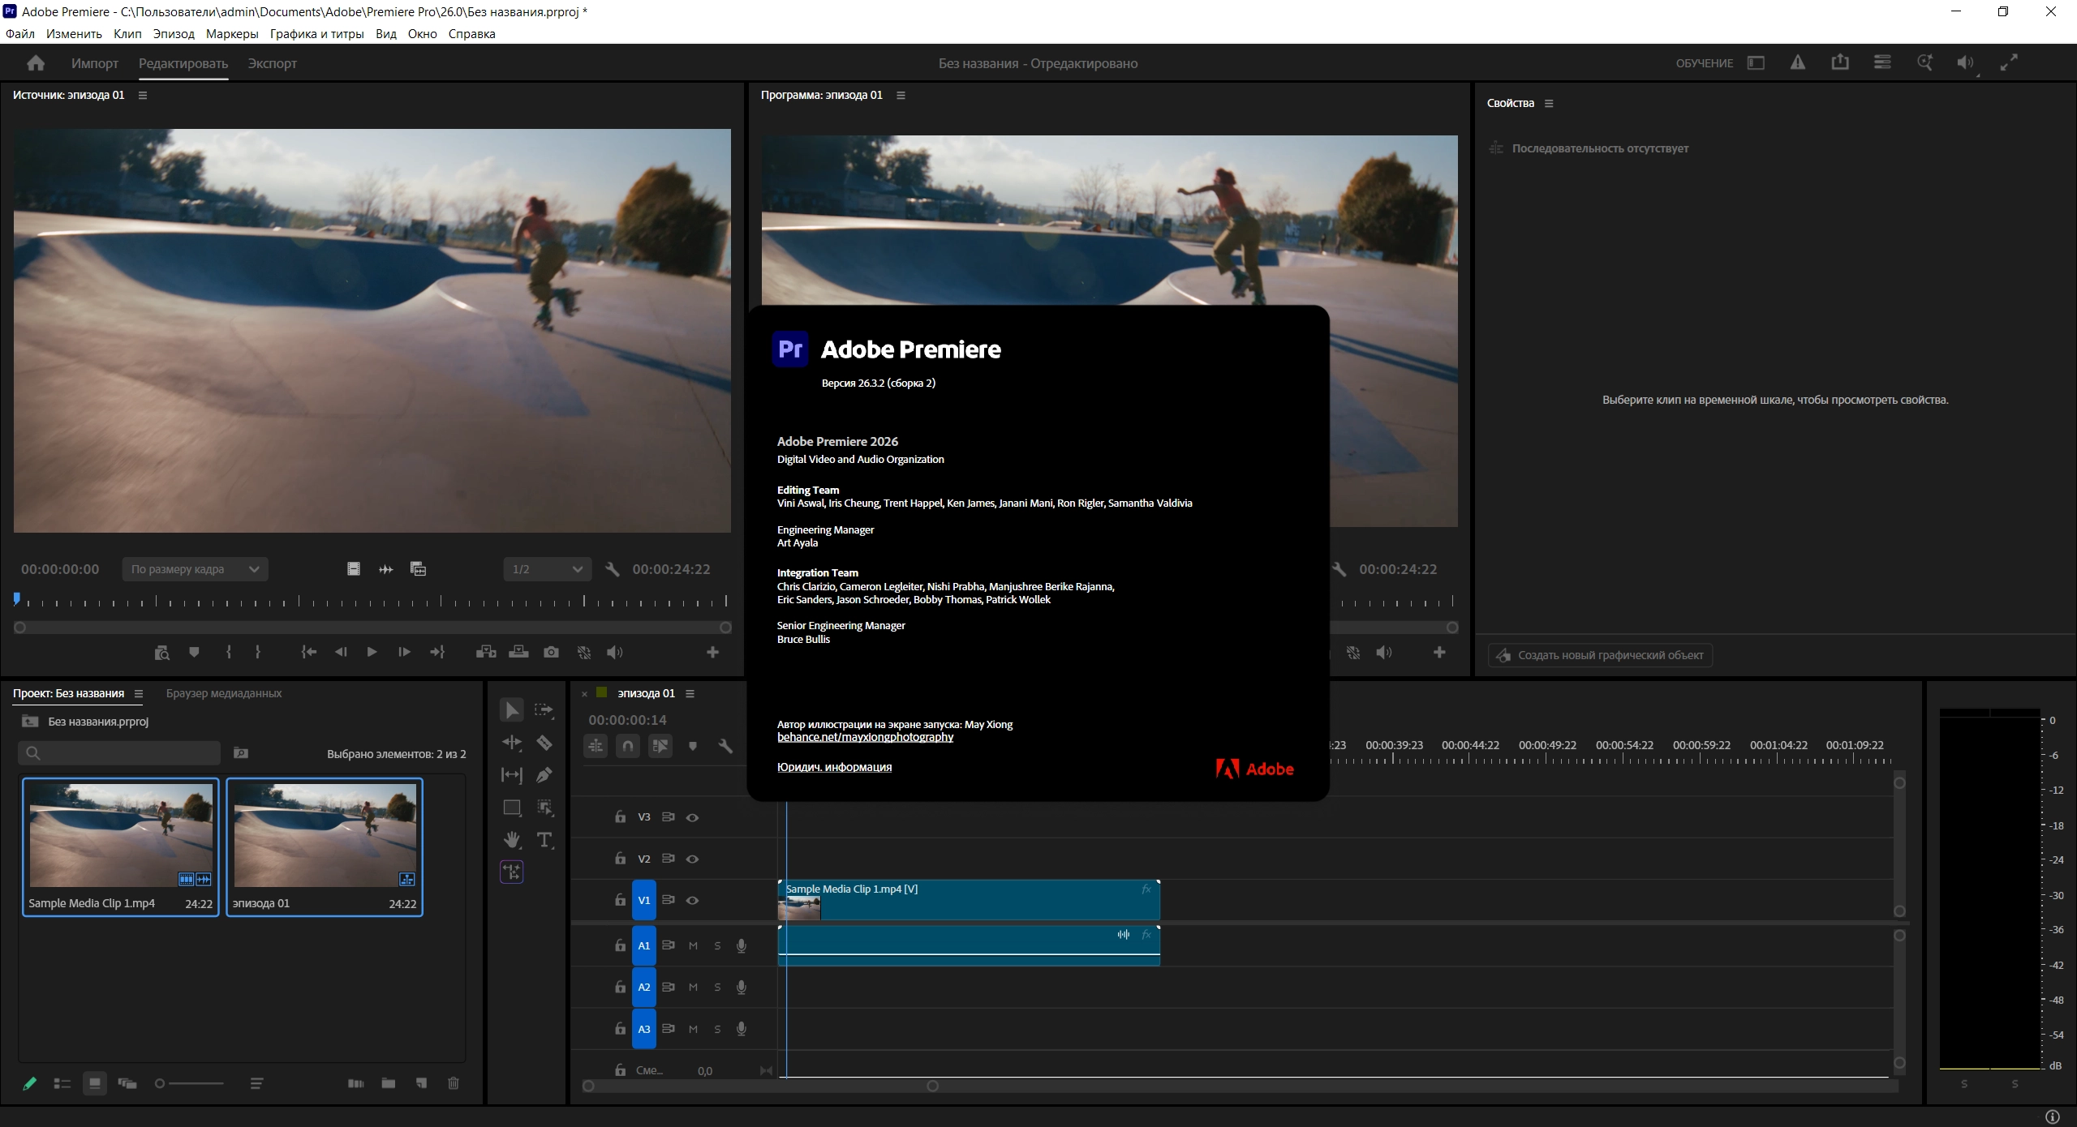Select the dashed-box object selection tool
Screen dimensions: 2077x1127
(544, 808)
